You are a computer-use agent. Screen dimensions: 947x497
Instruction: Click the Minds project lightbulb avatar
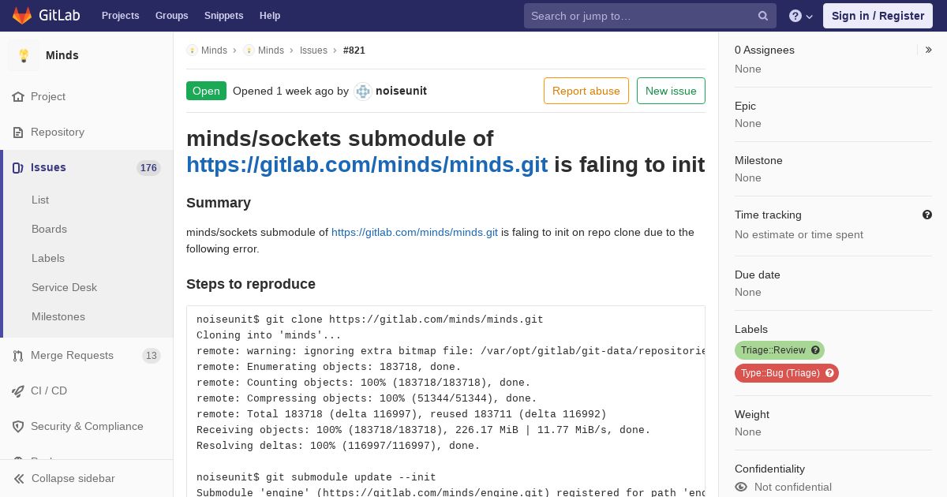24,55
